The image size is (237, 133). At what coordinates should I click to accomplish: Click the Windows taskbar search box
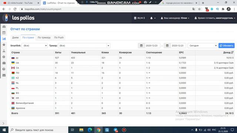click(39, 130)
